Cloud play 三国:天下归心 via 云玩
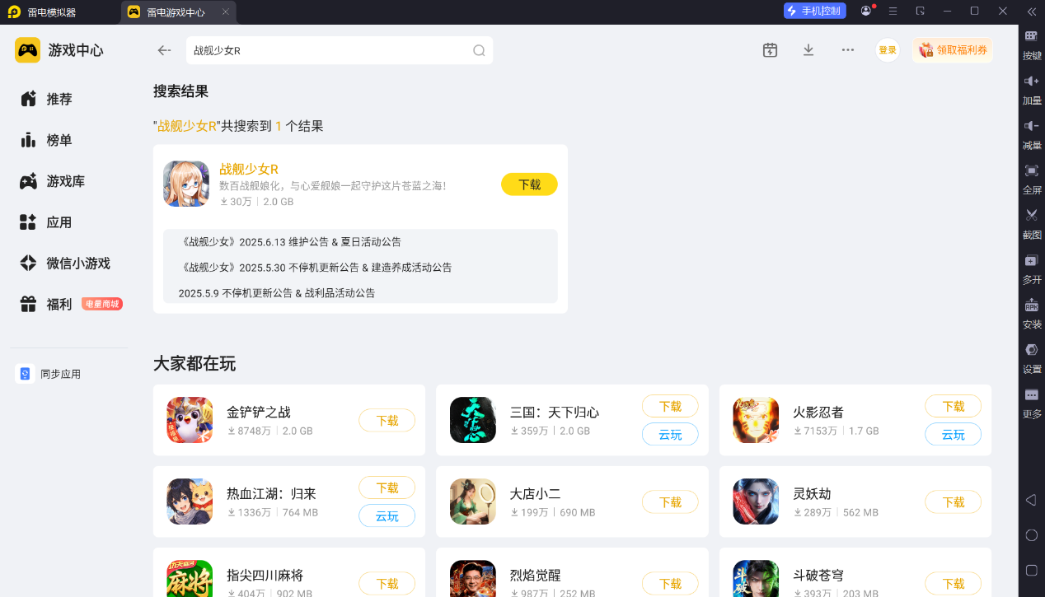This screenshot has height=597, width=1045. [x=670, y=435]
